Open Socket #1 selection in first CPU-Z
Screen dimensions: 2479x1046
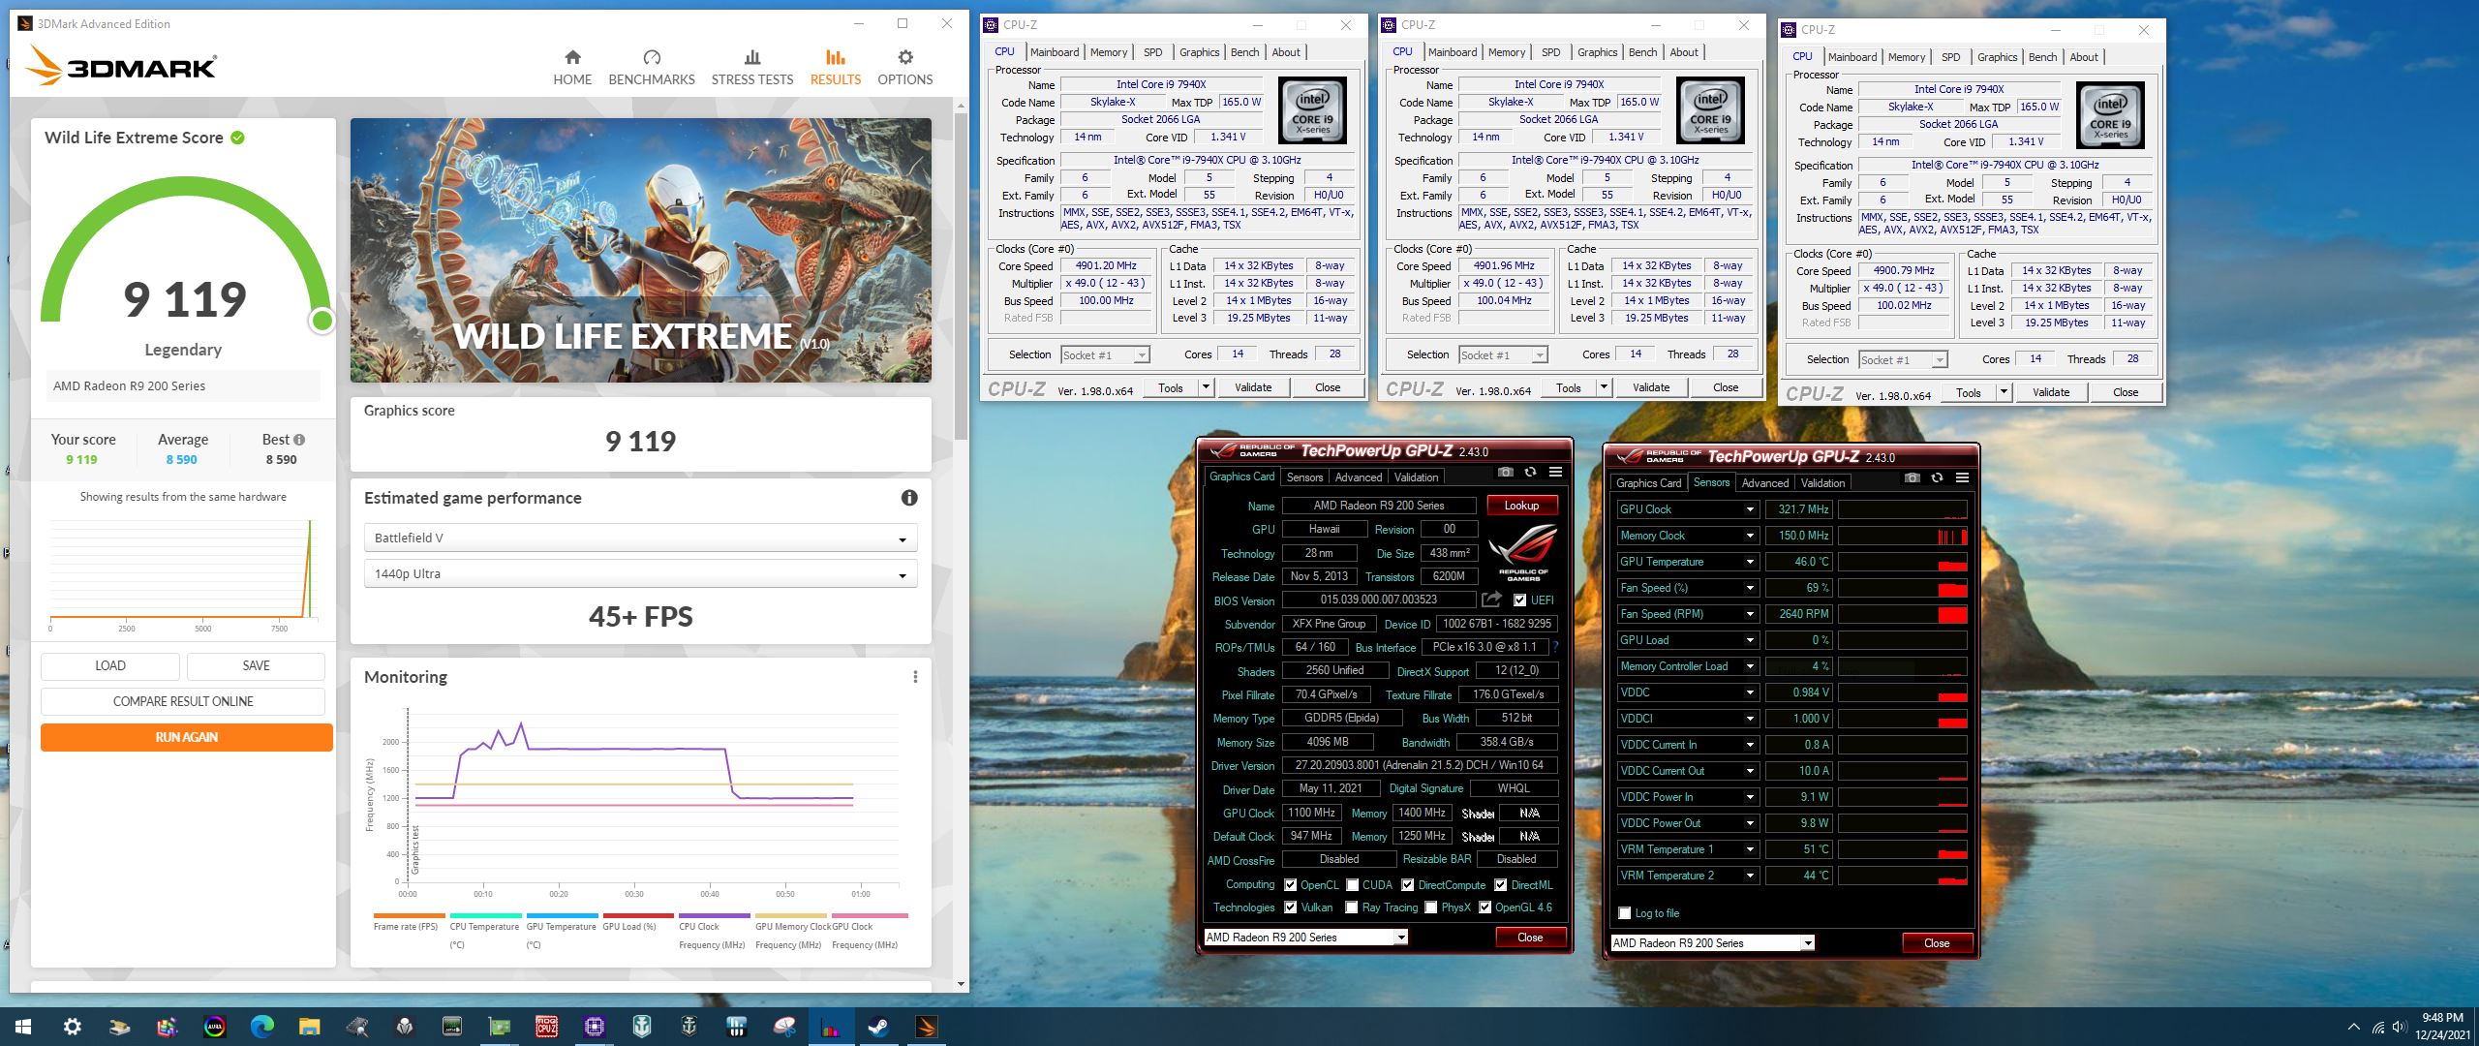(1105, 355)
